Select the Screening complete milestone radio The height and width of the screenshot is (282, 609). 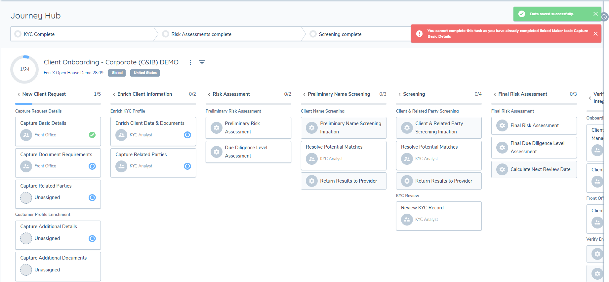click(313, 34)
